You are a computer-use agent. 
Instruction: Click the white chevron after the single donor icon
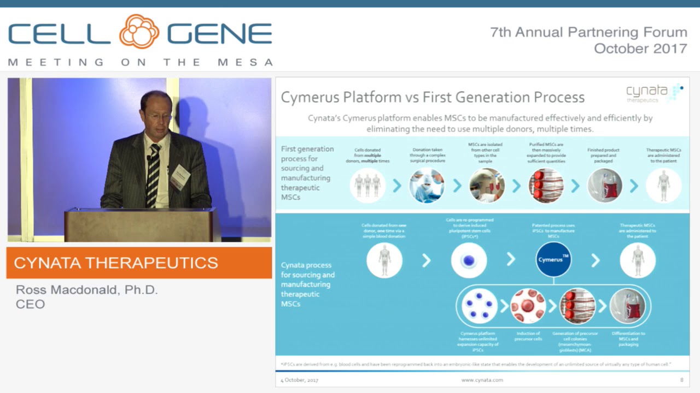(426, 260)
